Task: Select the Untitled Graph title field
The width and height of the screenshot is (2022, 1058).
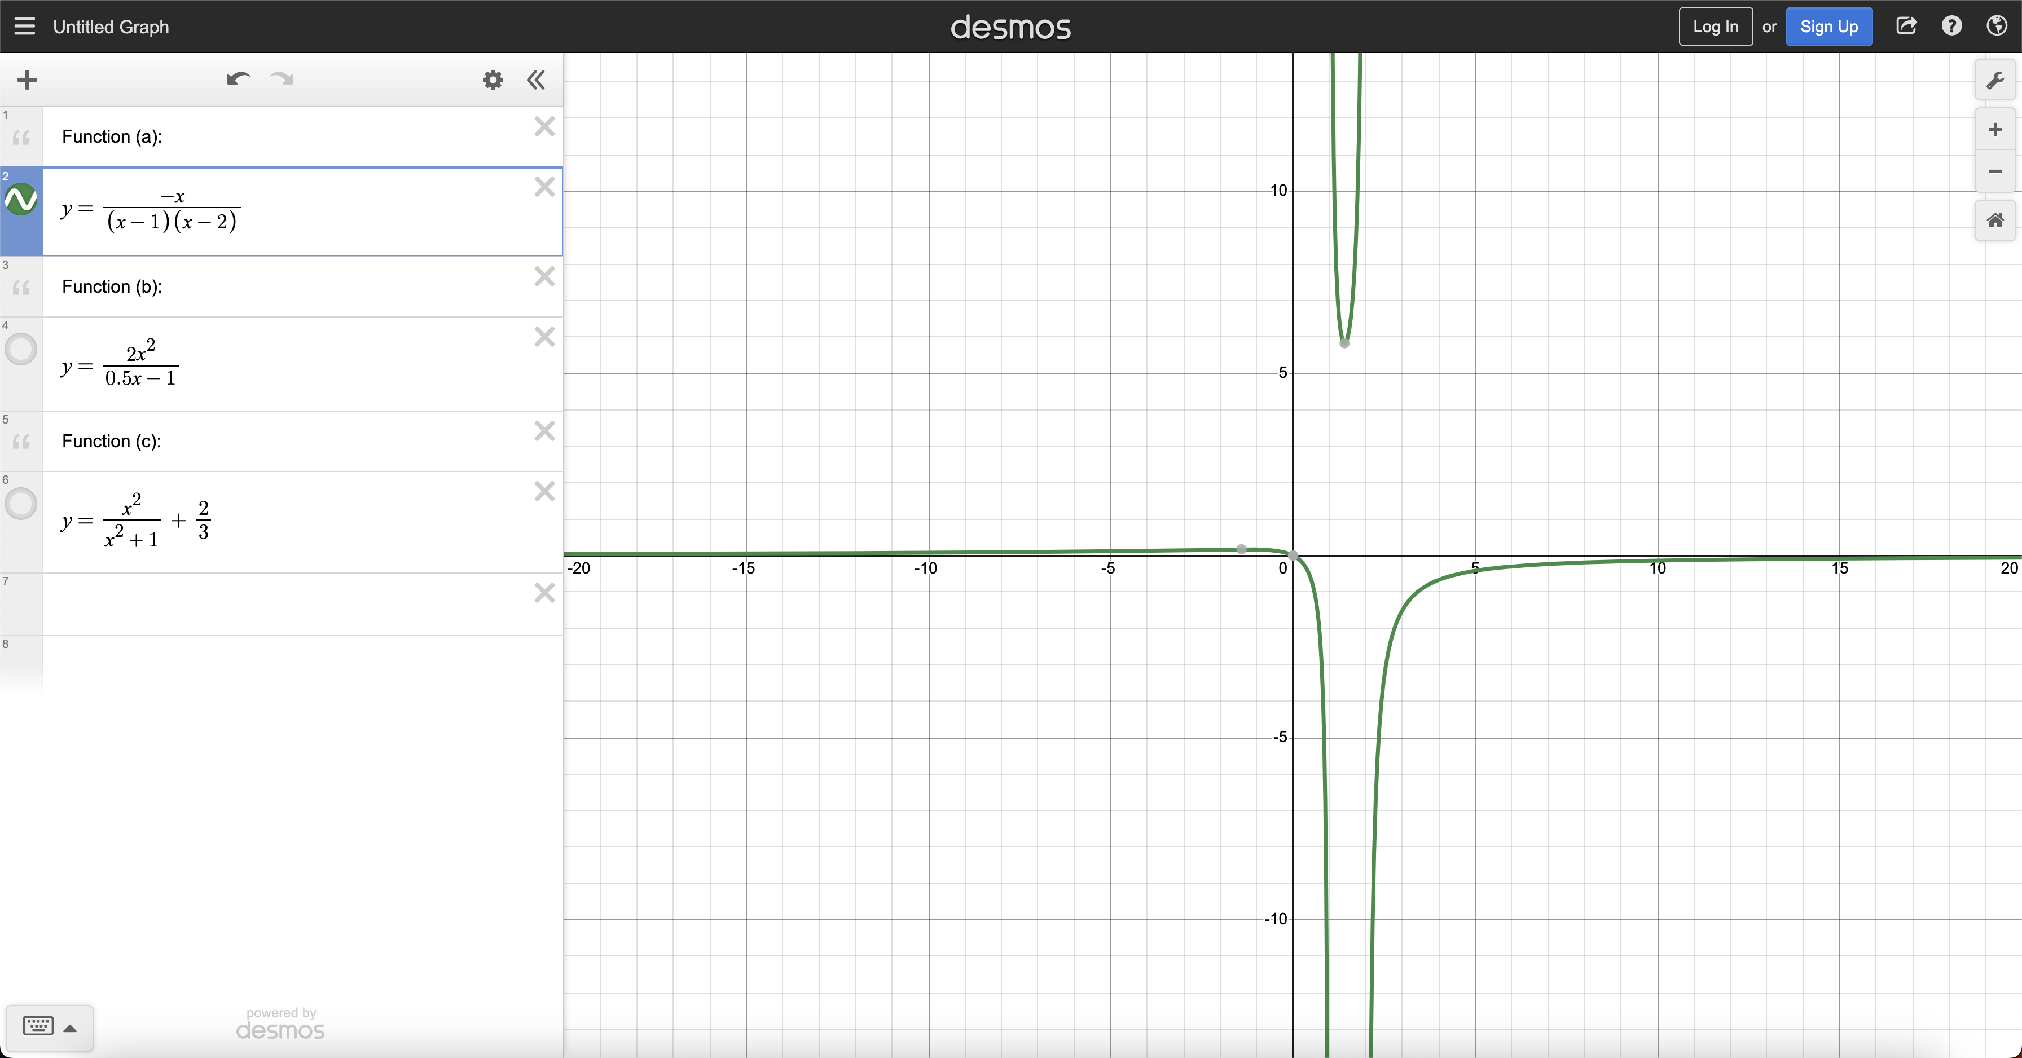Action: [112, 26]
